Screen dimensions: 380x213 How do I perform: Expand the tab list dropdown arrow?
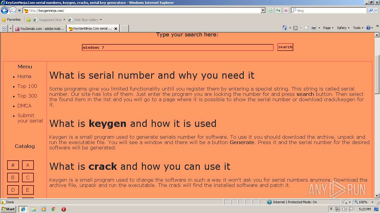pyautogui.click(x=11, y=28)
